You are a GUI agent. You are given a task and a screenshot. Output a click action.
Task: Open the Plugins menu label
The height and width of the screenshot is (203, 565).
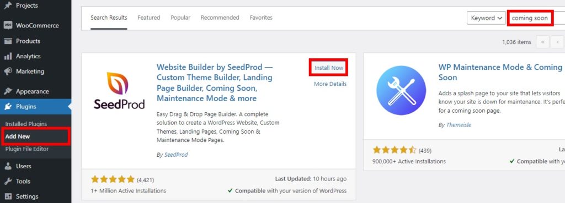pos(26,107)
